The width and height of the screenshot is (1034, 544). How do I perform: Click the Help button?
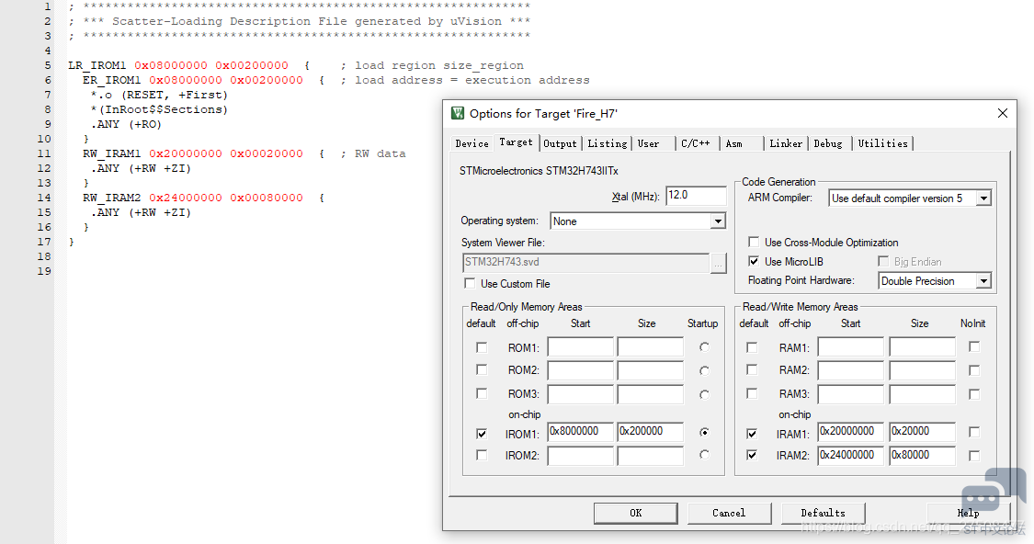coord(968,513)
